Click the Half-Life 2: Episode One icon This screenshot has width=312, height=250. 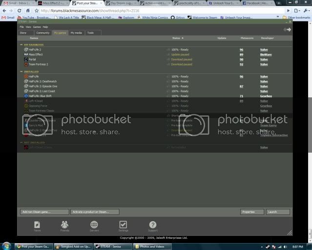pyautogui.click(x=26, y=86)
